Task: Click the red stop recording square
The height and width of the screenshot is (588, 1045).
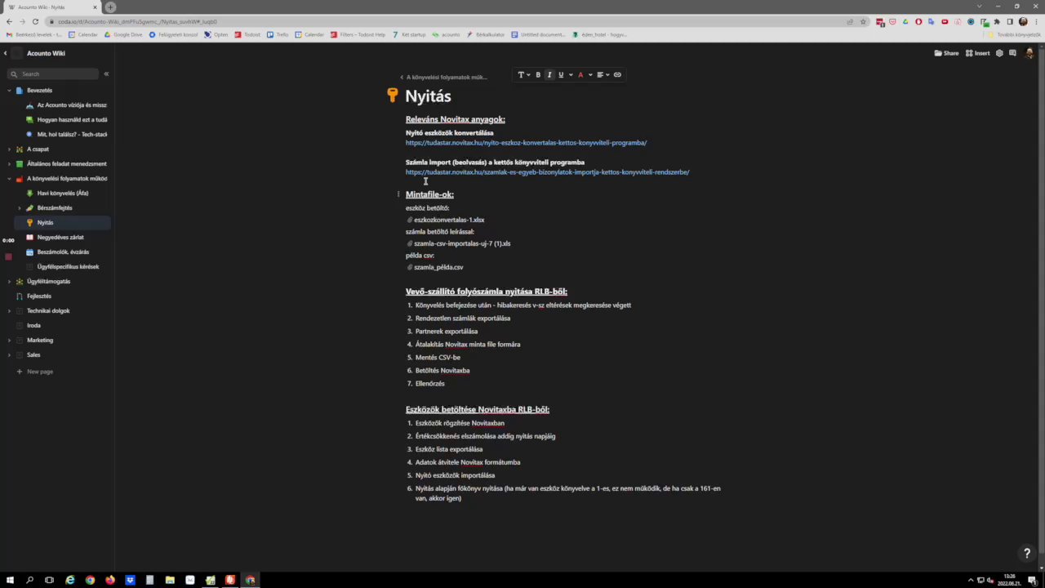Action: point(8,256)
